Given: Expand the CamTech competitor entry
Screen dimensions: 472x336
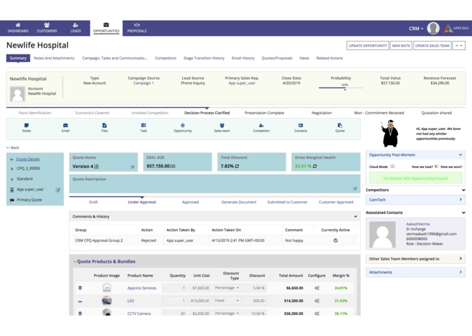Looking at the screenshot, I should pos(460,199).
